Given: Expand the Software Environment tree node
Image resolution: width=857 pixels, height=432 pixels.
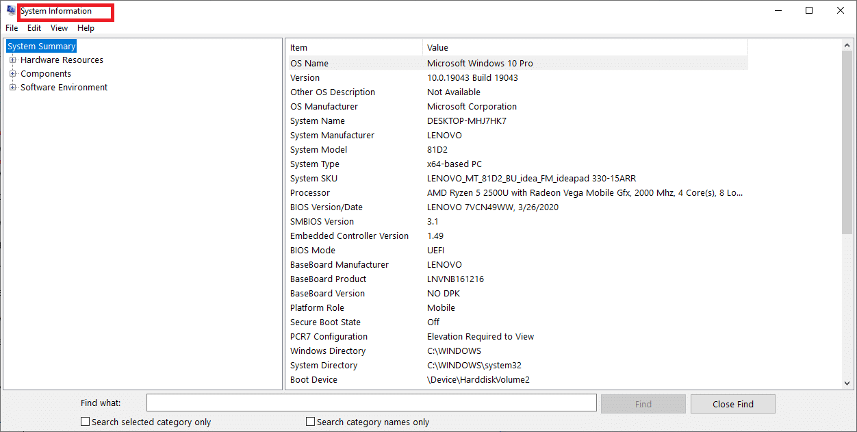Looking at the screenshot, I should 12,88.
